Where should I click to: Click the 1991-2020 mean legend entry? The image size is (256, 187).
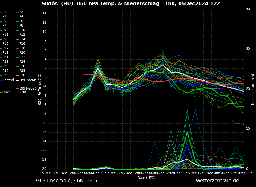pos(28,90)
